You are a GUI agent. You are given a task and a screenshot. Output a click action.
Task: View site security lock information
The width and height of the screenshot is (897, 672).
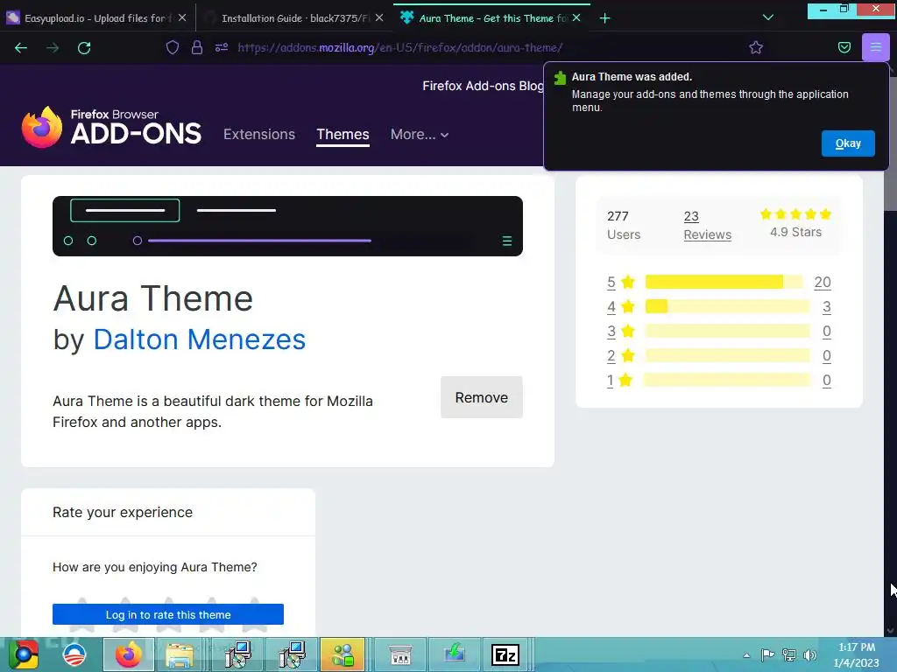[x=197, y=47]
